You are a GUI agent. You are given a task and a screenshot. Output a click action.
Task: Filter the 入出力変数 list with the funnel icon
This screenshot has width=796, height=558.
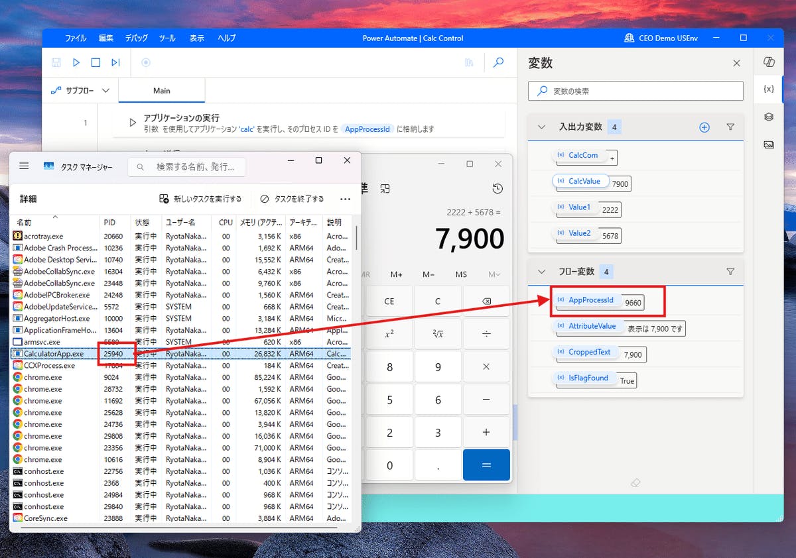(730, 127)
